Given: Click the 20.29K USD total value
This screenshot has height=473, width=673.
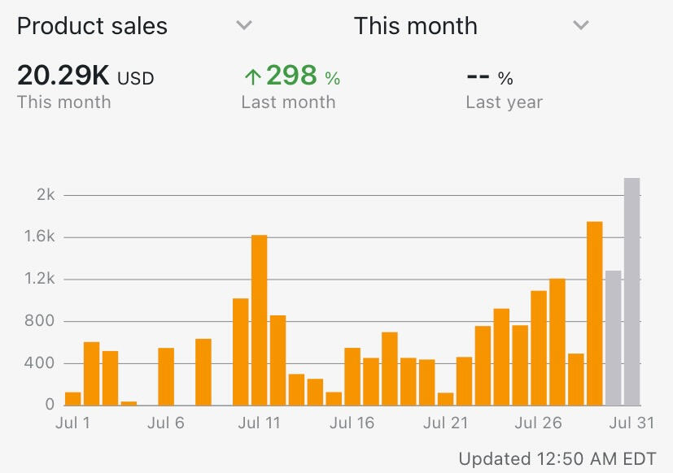Looking at the screenshot, I should (85, 77).
